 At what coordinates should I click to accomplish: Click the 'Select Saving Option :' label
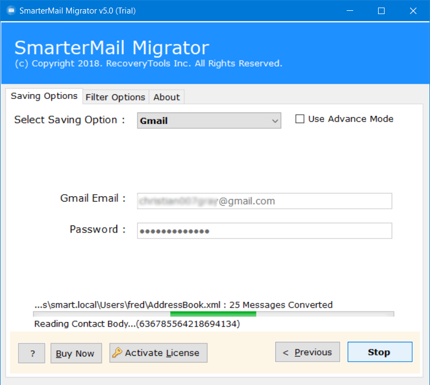point(70,120)
